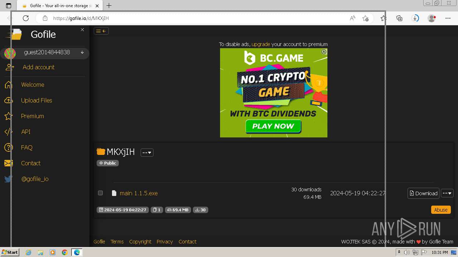Open the BC.GAME advertisement banner

tap(274, 93)
